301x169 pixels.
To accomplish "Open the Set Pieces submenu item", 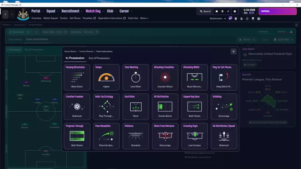I will pyautogui.click(x=75, y=18).
